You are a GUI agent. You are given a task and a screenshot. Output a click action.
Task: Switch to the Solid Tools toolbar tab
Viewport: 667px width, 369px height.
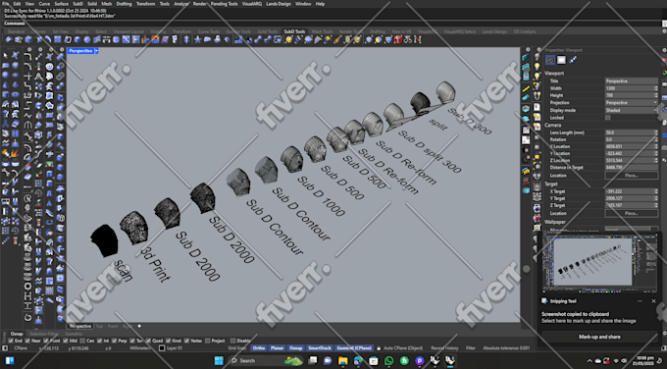pyautogui.click(x=268, y=31)
